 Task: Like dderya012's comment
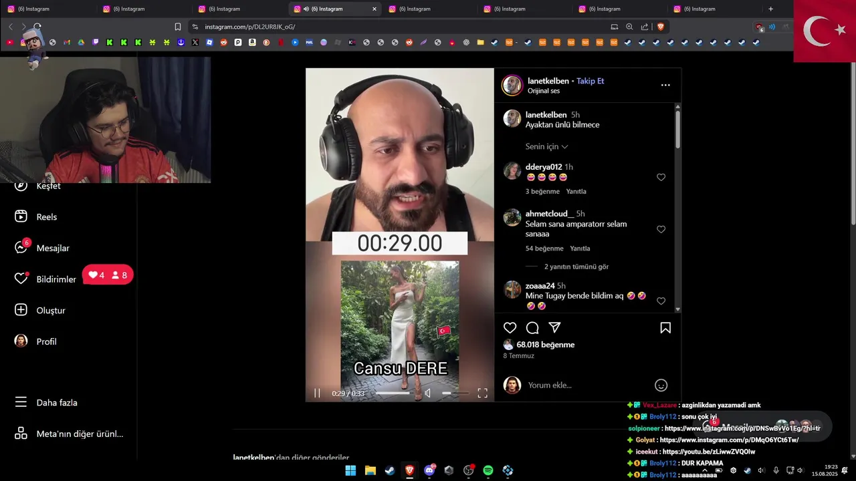pos(661,177)
